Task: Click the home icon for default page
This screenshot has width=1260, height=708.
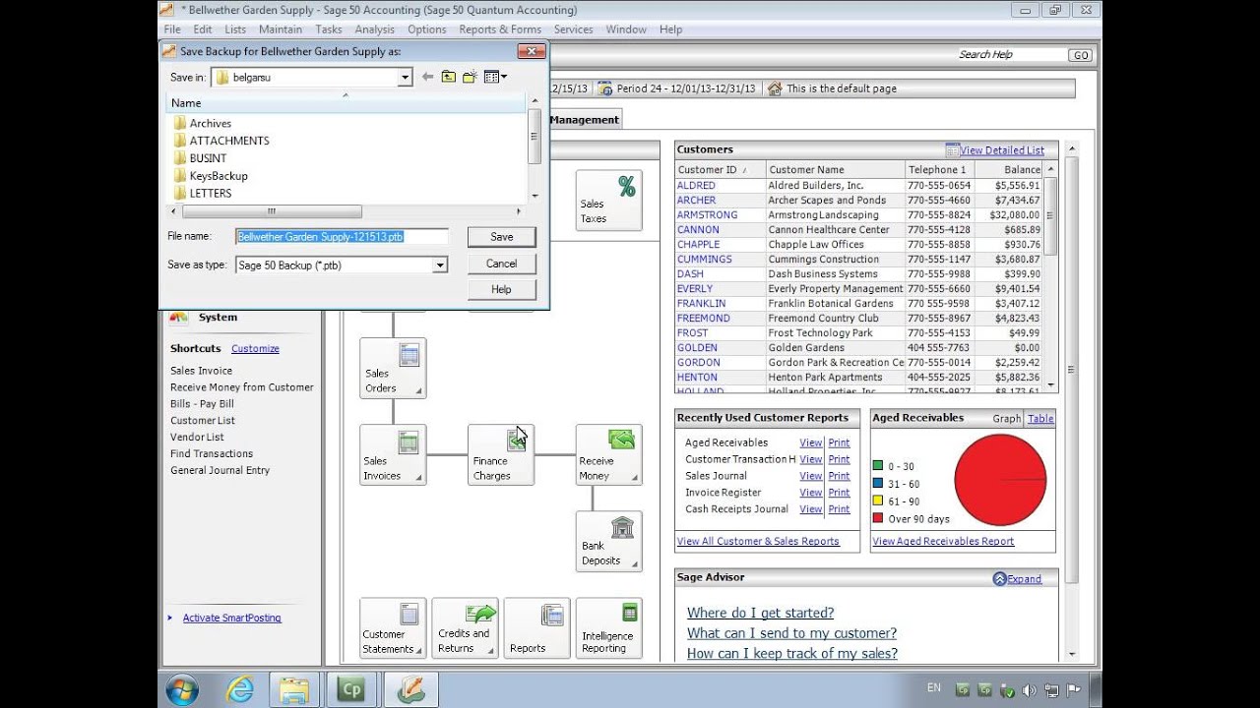Action: click(775, 88)
